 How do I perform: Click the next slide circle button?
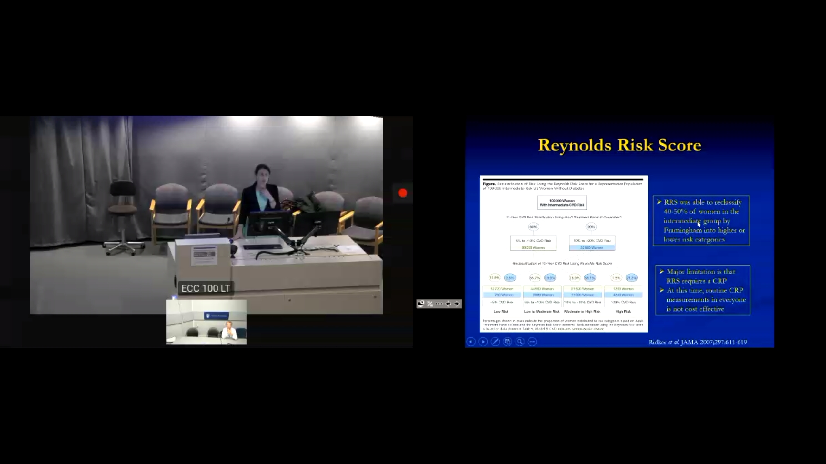point(483,342)
